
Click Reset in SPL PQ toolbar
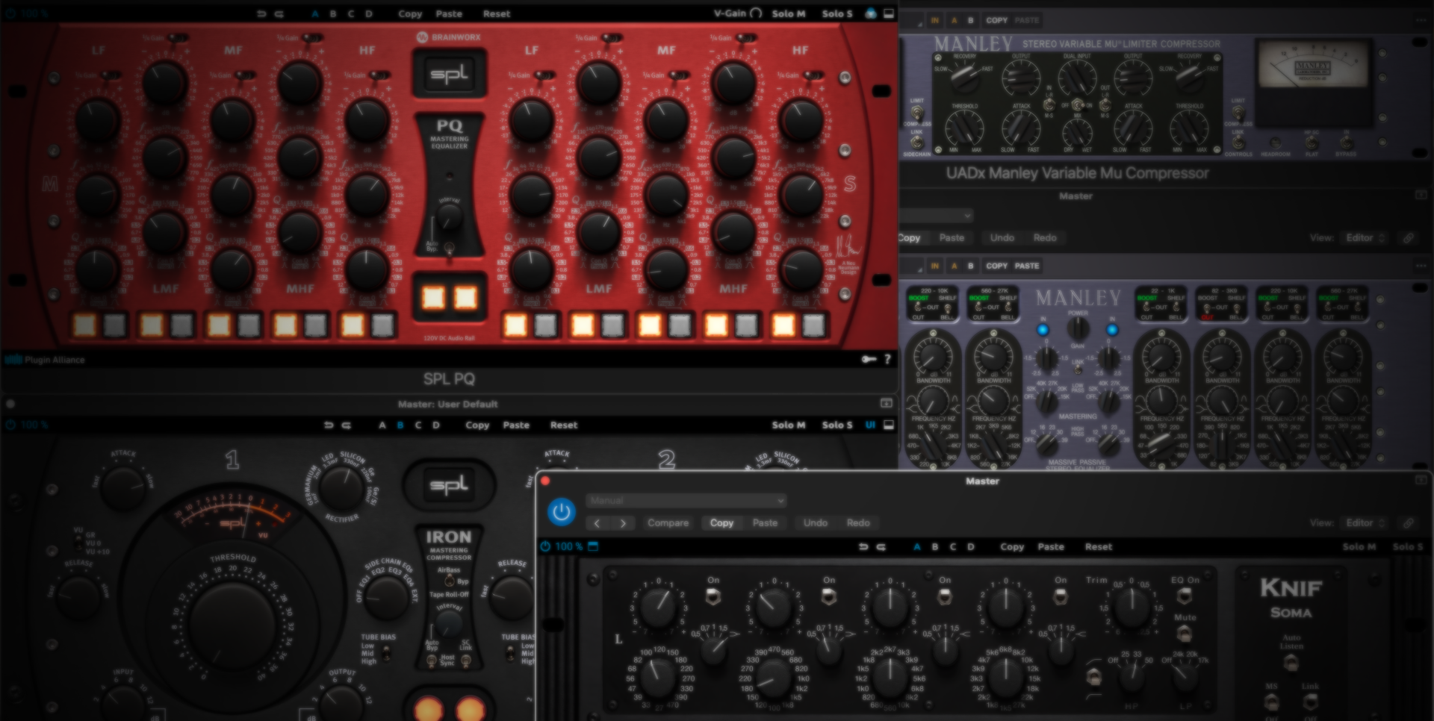(x=497, y=13)
